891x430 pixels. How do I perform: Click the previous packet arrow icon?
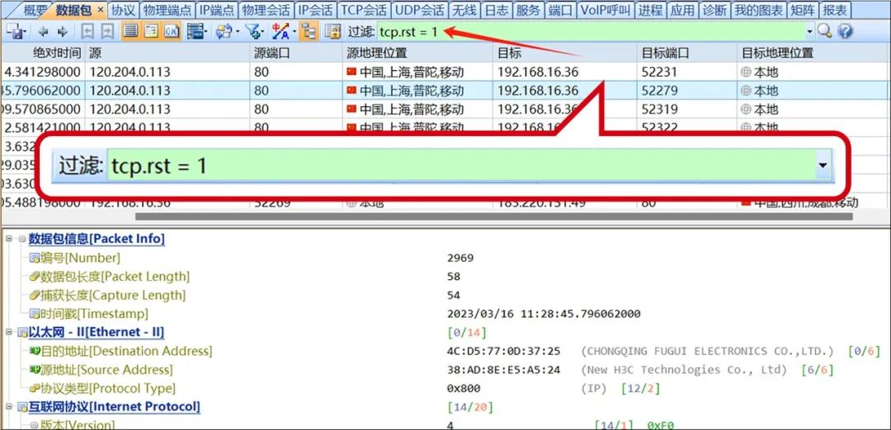[x=42, y=31]
